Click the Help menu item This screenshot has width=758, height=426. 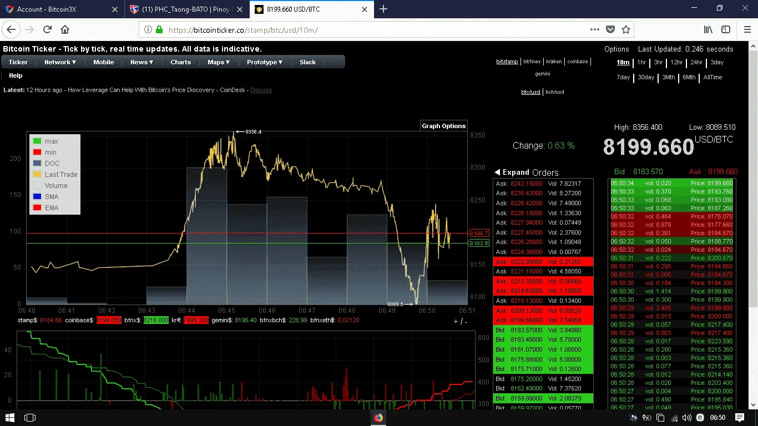click(x=16, y=75)
